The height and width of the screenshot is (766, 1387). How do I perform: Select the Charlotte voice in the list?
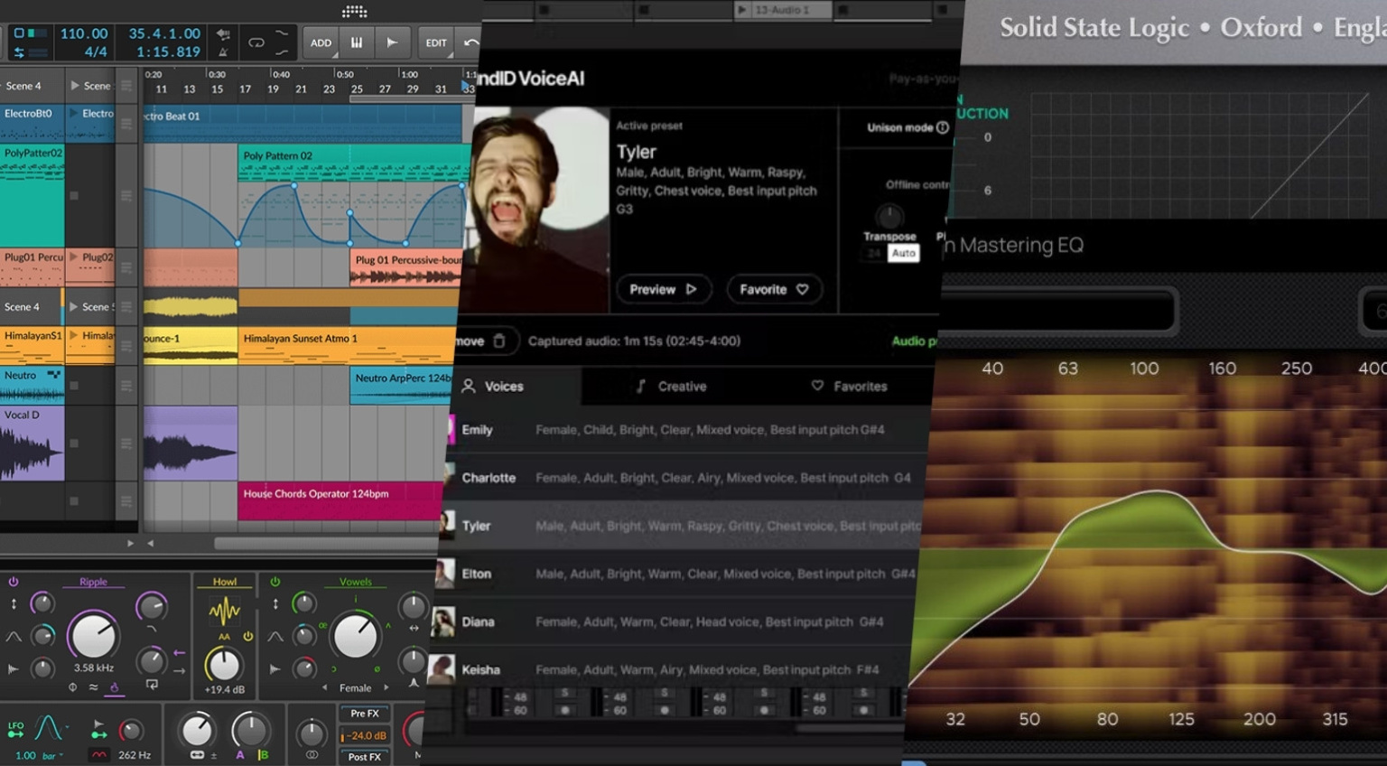point(489,478)
